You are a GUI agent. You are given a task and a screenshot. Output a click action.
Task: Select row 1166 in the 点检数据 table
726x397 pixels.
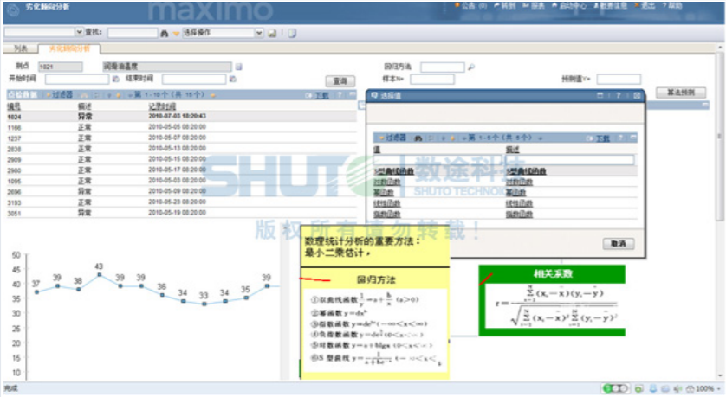click(x=182, y=127)
